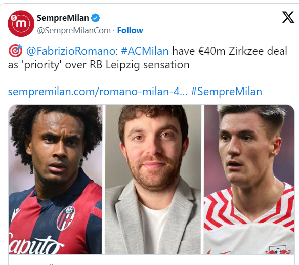Click the text 'priority' over RB Leipzig sensation

click(x=107, y=65)
